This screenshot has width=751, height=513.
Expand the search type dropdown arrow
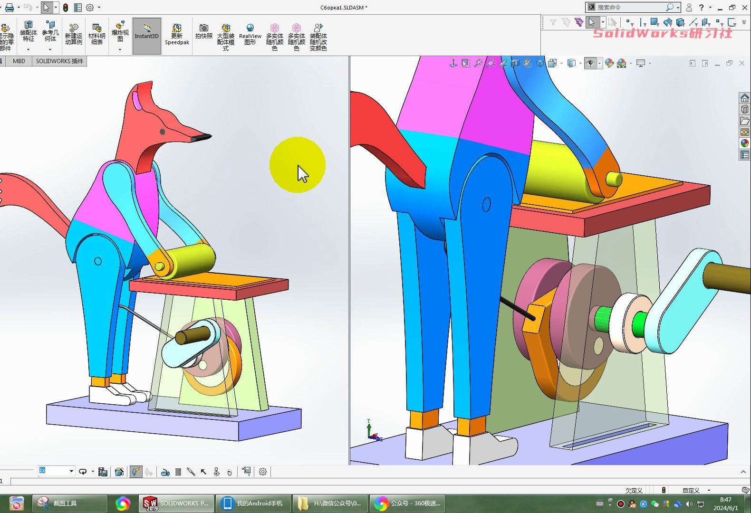678,8
